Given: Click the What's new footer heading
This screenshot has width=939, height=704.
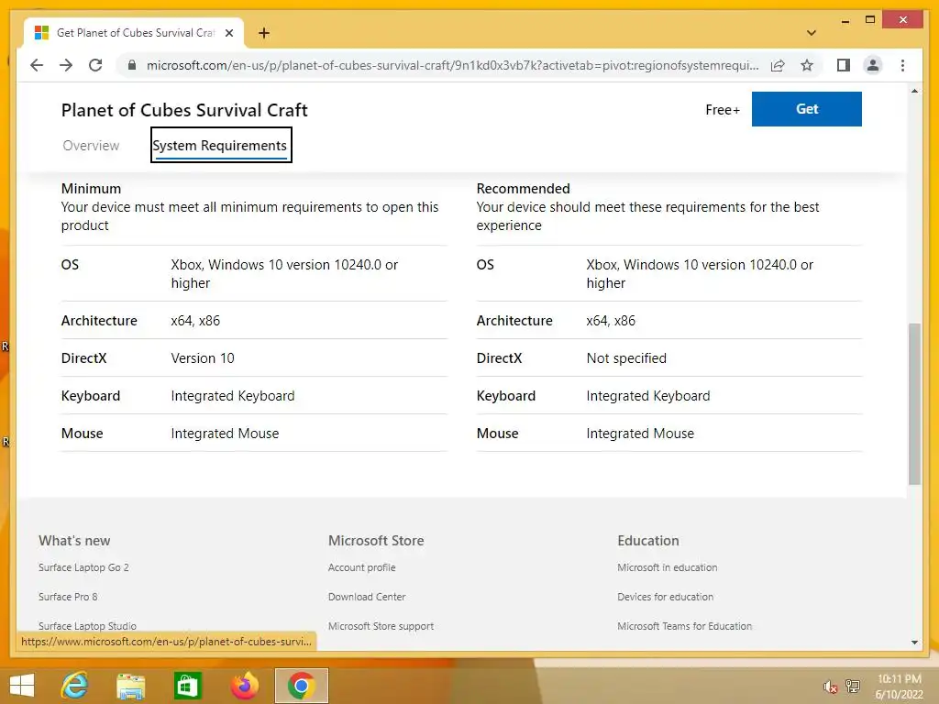Looking at the screenshot, I should click(74, 541).
